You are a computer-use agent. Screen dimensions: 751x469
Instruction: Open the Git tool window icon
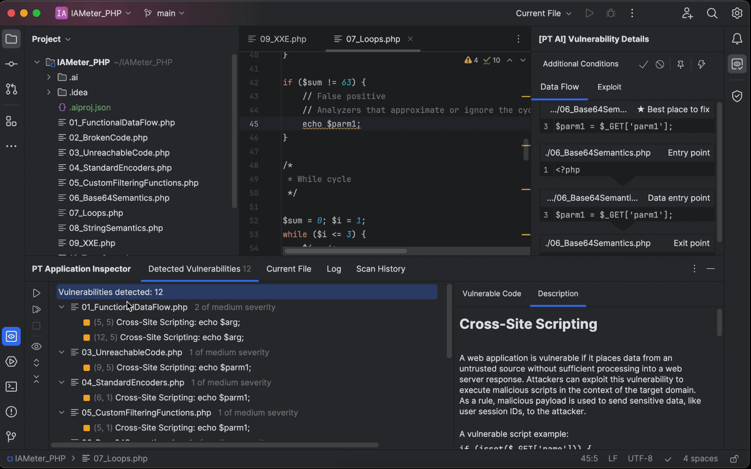tap(11, 437)
